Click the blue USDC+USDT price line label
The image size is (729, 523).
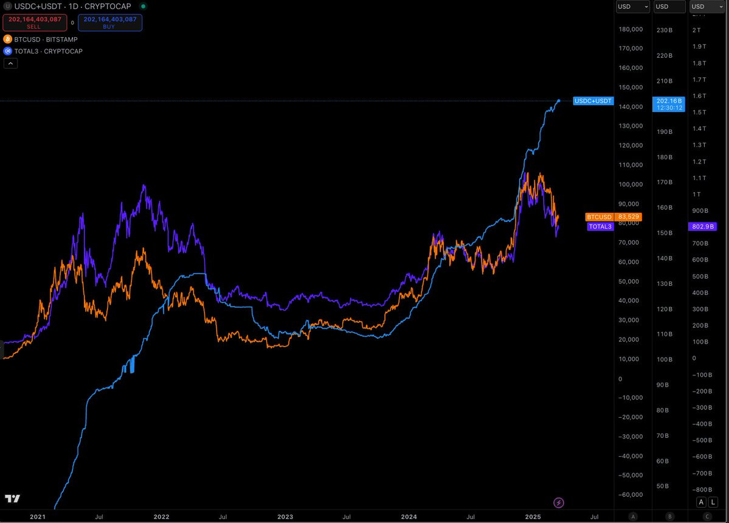click(x=593, y=101)
